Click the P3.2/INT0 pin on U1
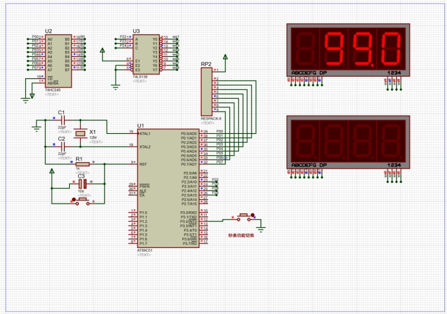Viewport: 447px width, 314px height. coord(190,221)
